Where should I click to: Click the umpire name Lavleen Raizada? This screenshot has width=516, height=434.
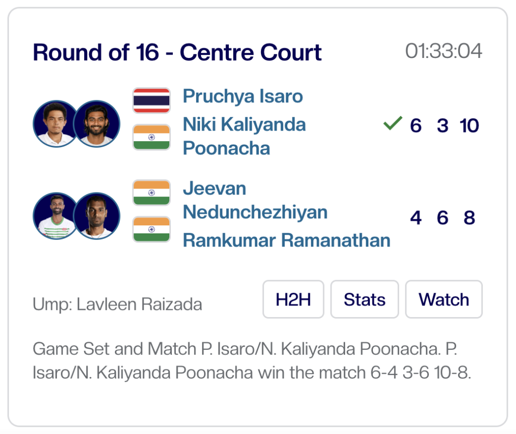[139, 304]
